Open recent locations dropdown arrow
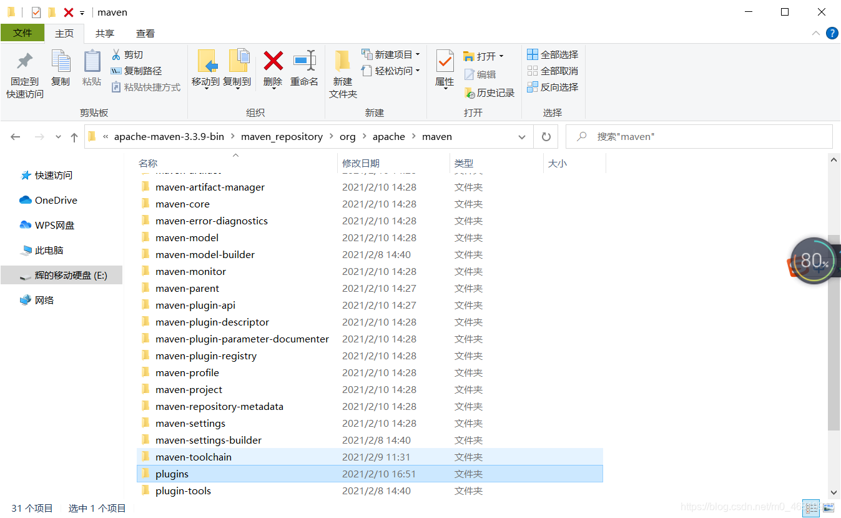The height and width of the screenshot is (518, 841). [58, 137]
